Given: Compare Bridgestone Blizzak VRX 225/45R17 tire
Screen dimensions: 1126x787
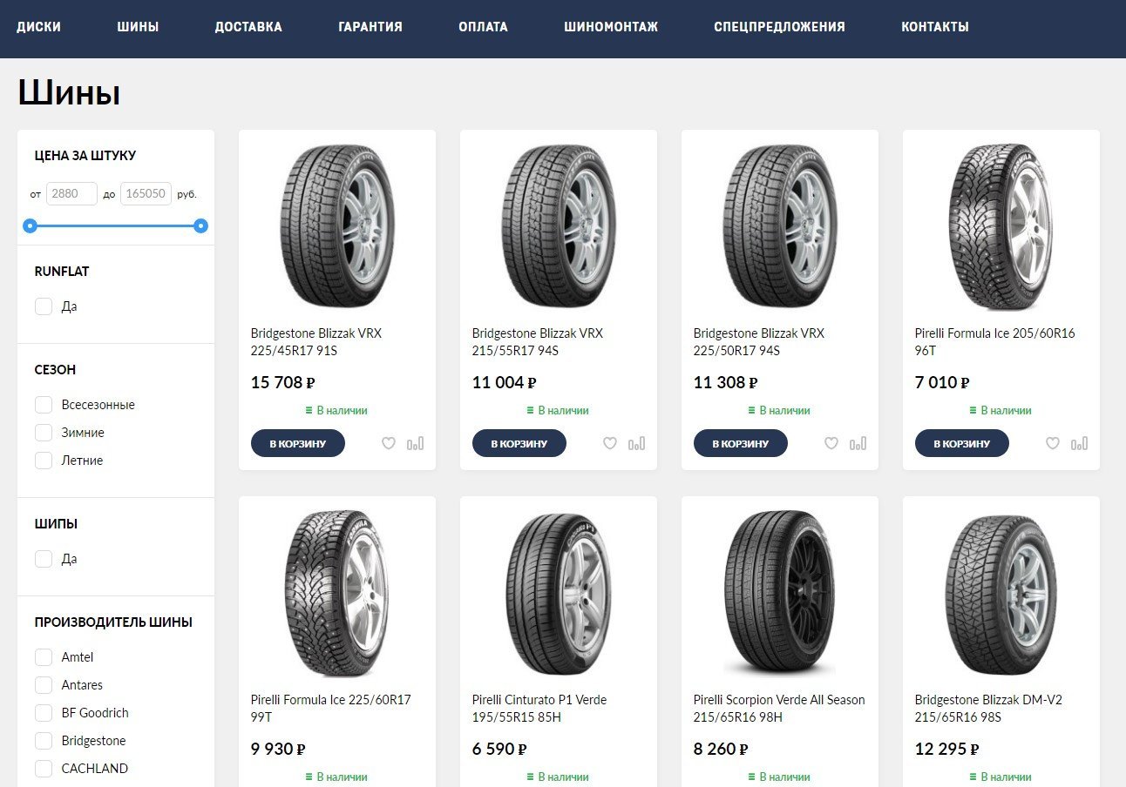Looking at the screenshot, I should [x=416, y=444].
